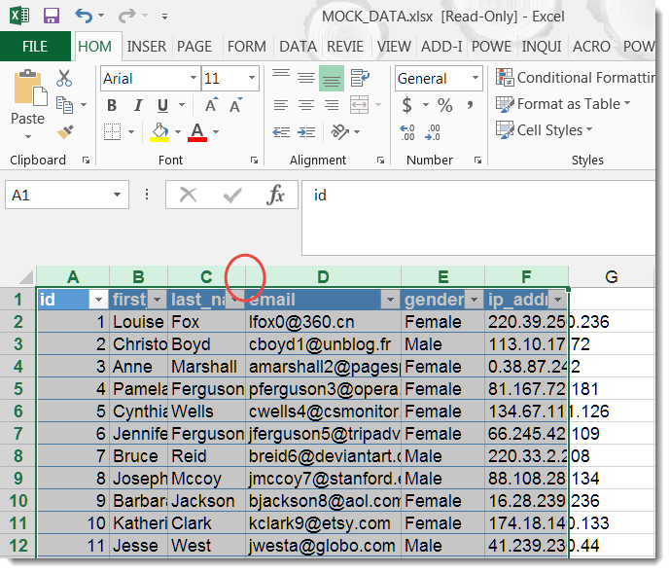The height and width of the screenshot is (573, 670).
Task: Click the Paste clipboard icon
Action: (30, 89)
